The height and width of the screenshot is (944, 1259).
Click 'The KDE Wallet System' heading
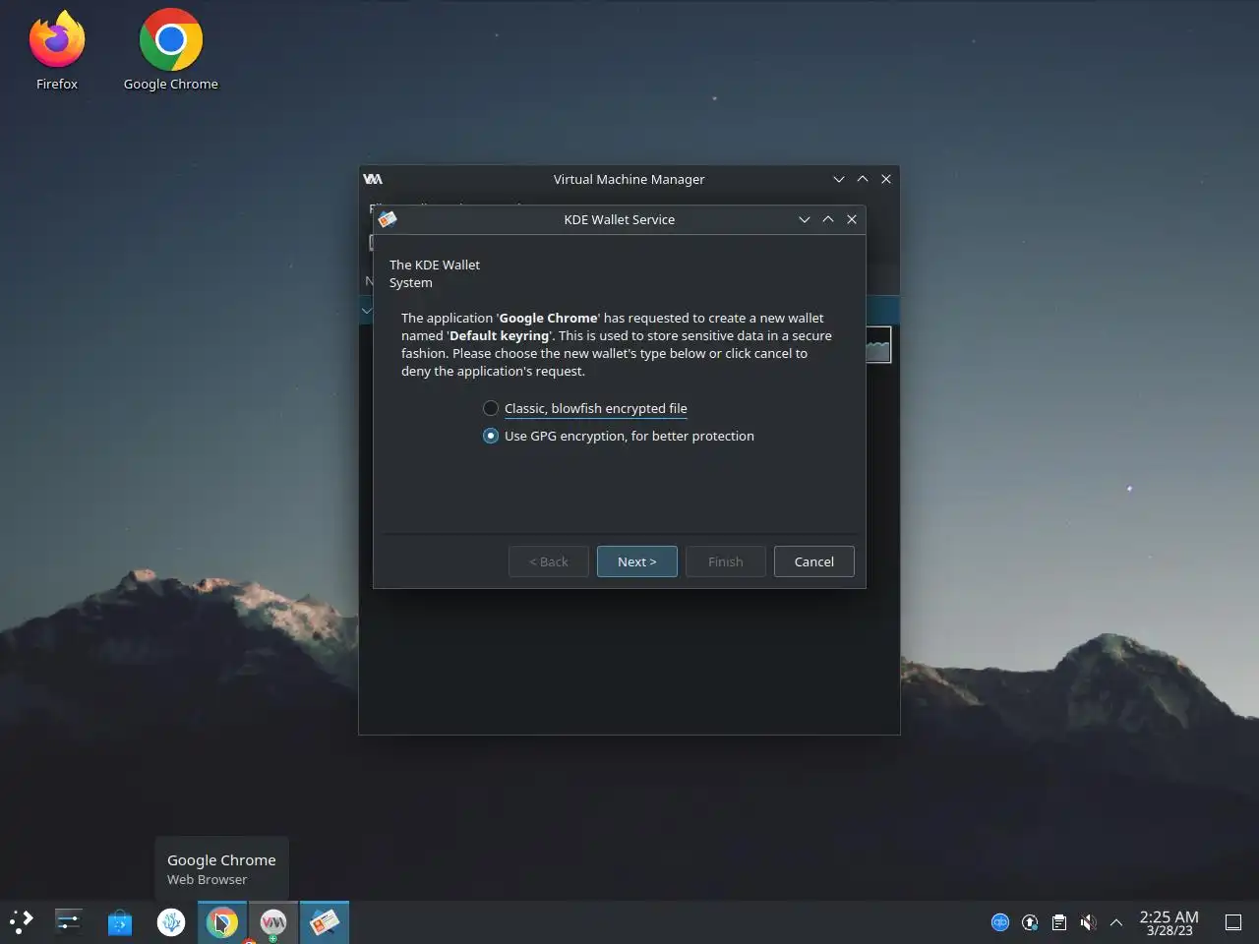click(x=435, y=273)
